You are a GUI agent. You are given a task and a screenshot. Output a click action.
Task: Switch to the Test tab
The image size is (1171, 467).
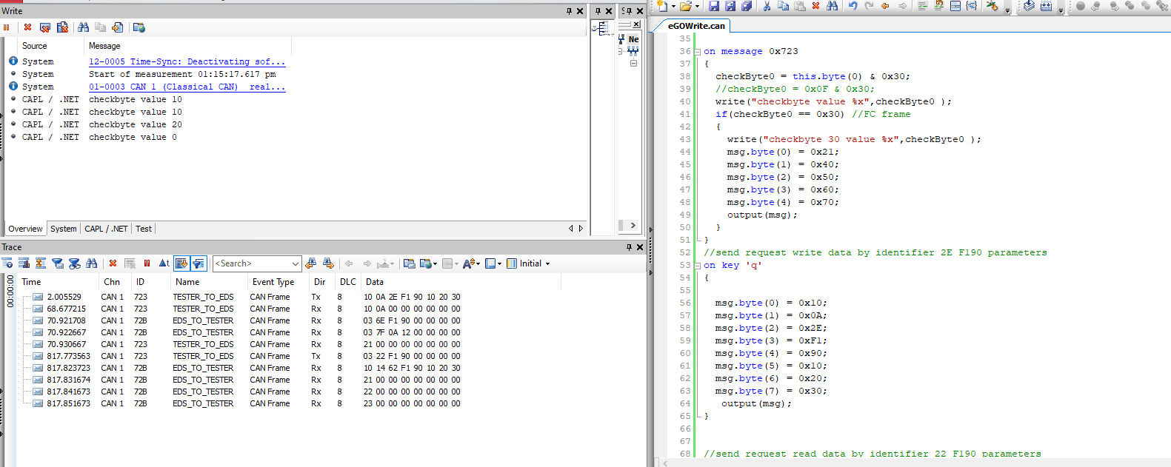point(144,229)
